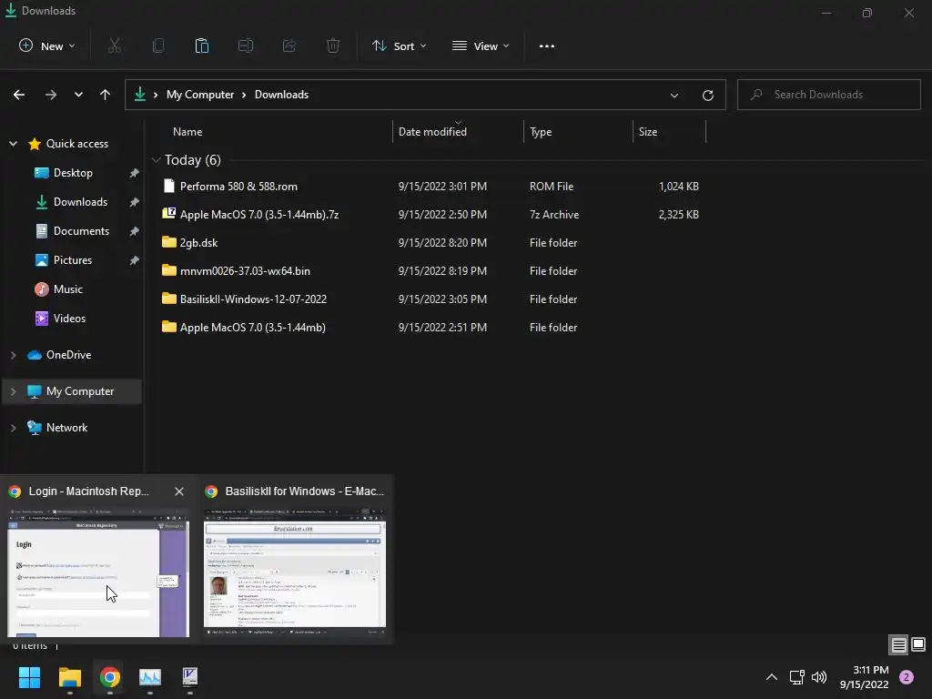
Task: Click the network tray icon
Action: (796, 677)
